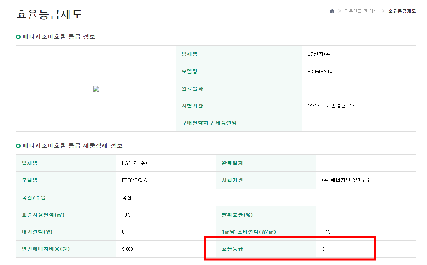Viewport: 427px width, 265px height.
Task: Click the home icon in the breadcrumb
Action: (332, 11)
